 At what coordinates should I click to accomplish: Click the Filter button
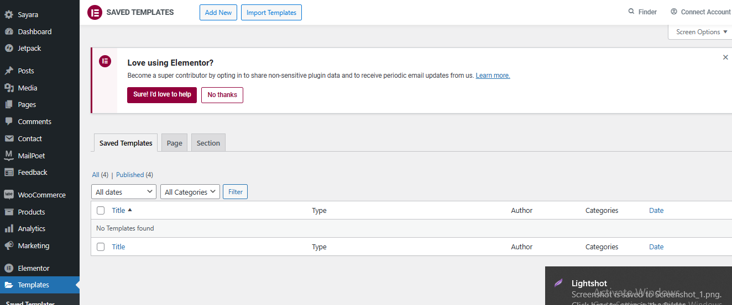click(x=236, y=192)
